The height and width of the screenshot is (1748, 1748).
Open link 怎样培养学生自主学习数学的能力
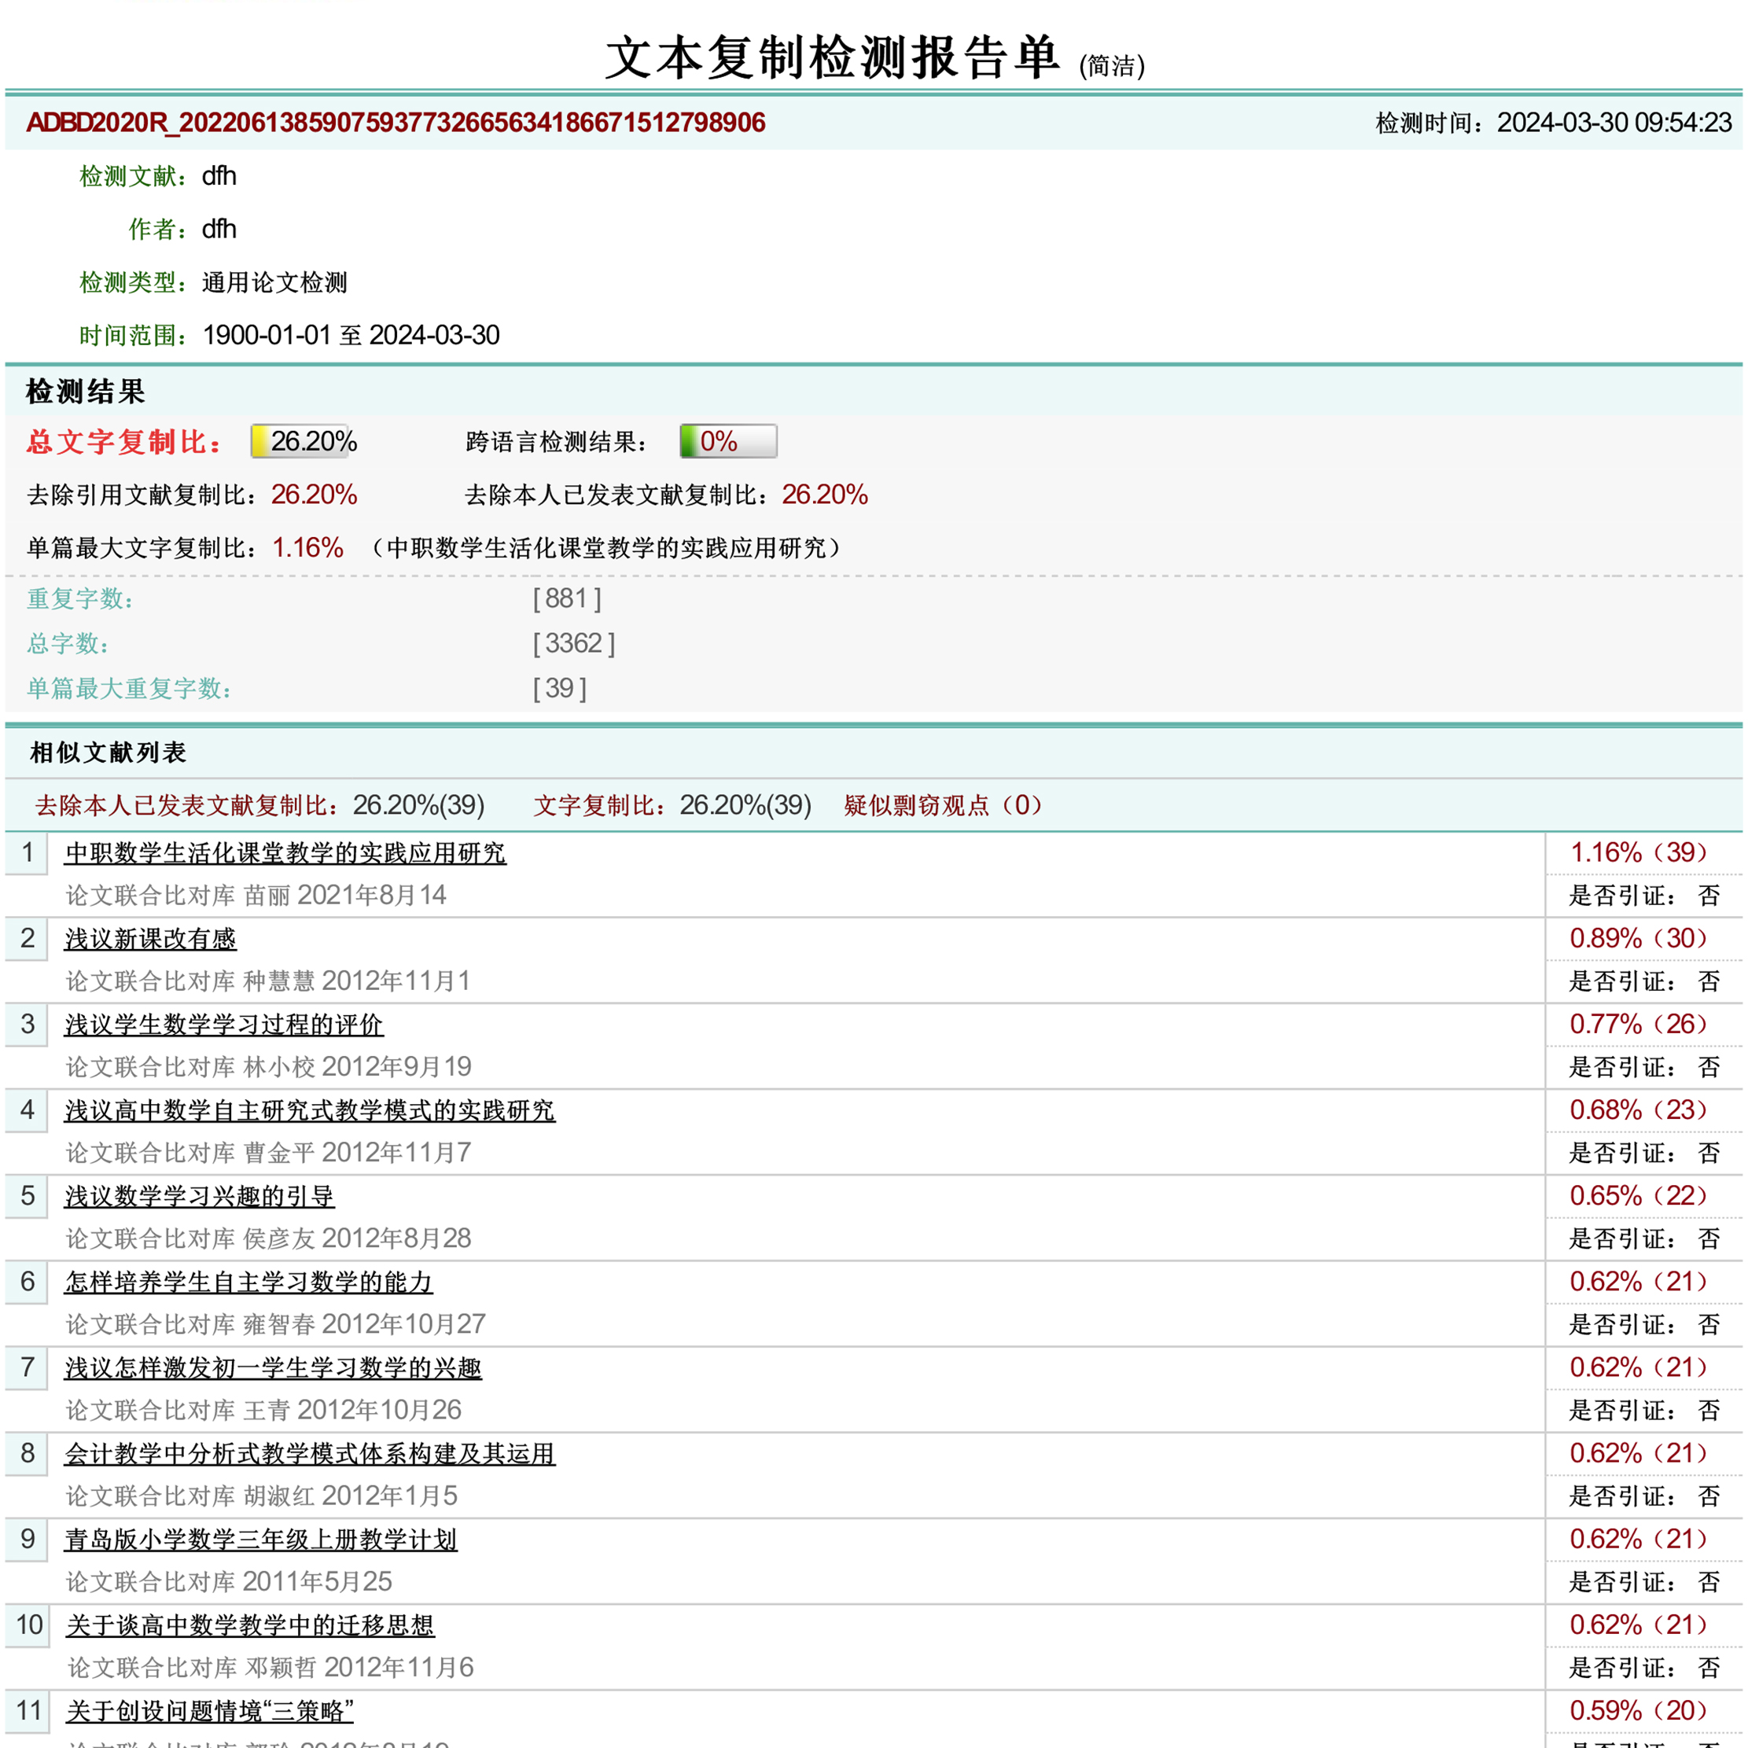click(248, 1282)
